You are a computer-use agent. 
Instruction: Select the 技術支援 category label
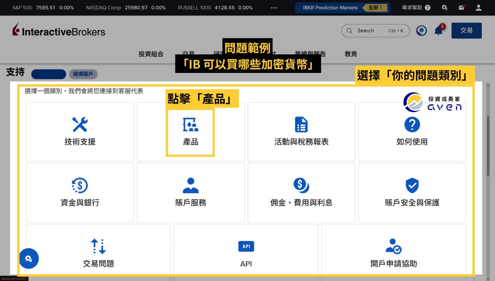click(x=80, y=142)
